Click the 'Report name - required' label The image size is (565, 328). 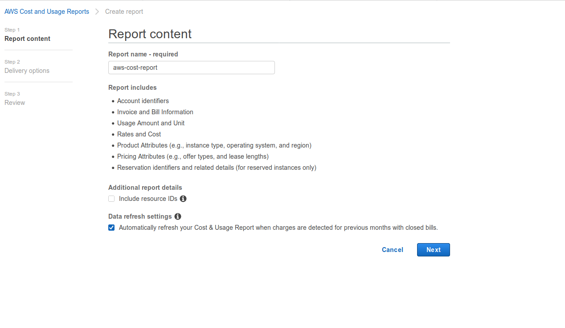143,54
